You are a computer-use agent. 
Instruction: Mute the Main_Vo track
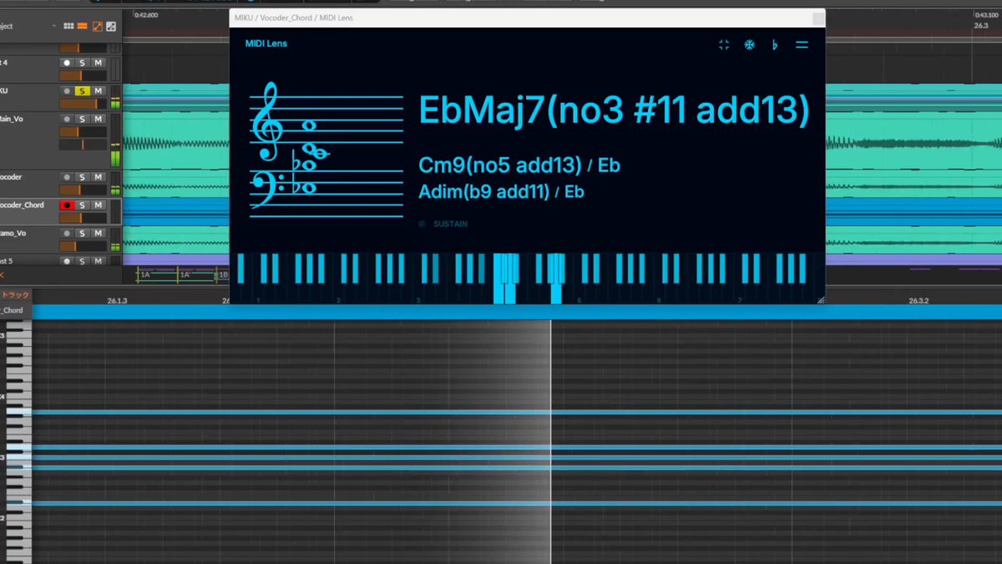pos(98,119)
